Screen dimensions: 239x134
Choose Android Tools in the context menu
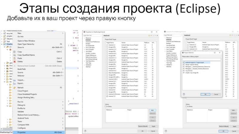point(39,118)
